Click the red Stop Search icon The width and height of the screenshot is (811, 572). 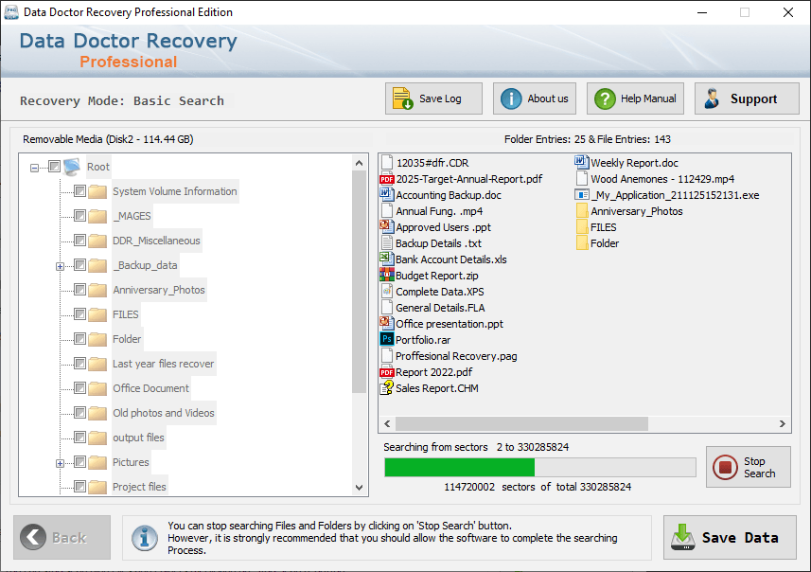725,467
